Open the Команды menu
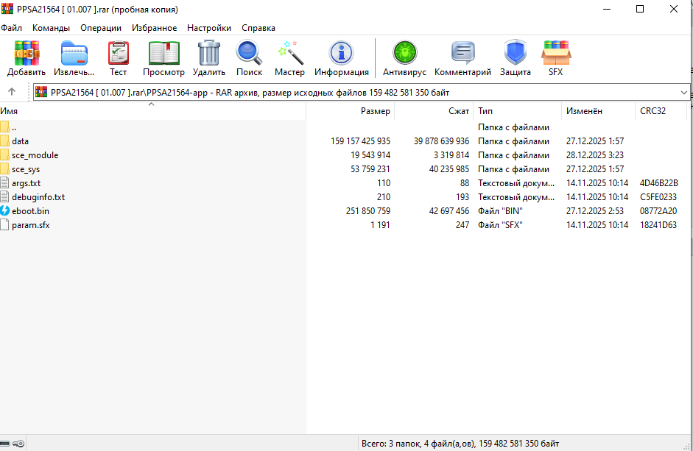The height and width of the screenshot is (451, 693). pos(51,28)
